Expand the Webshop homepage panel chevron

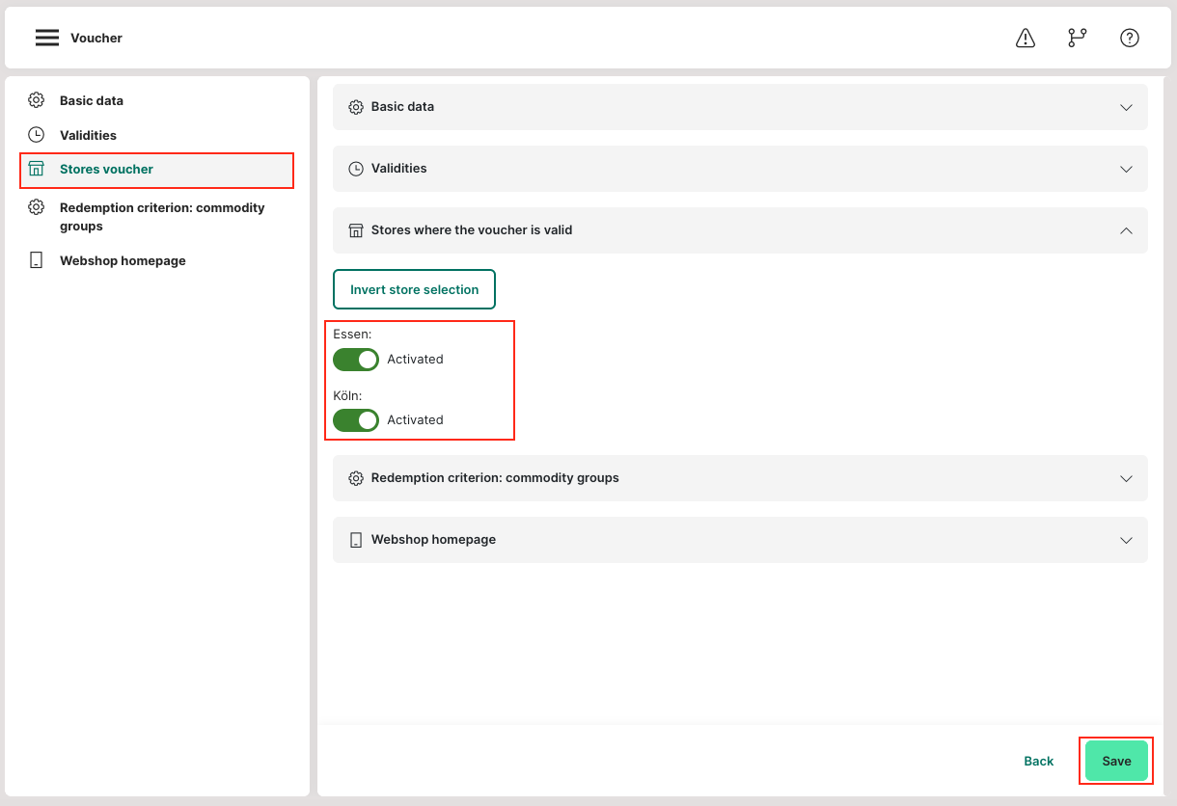click(1126, 540)
